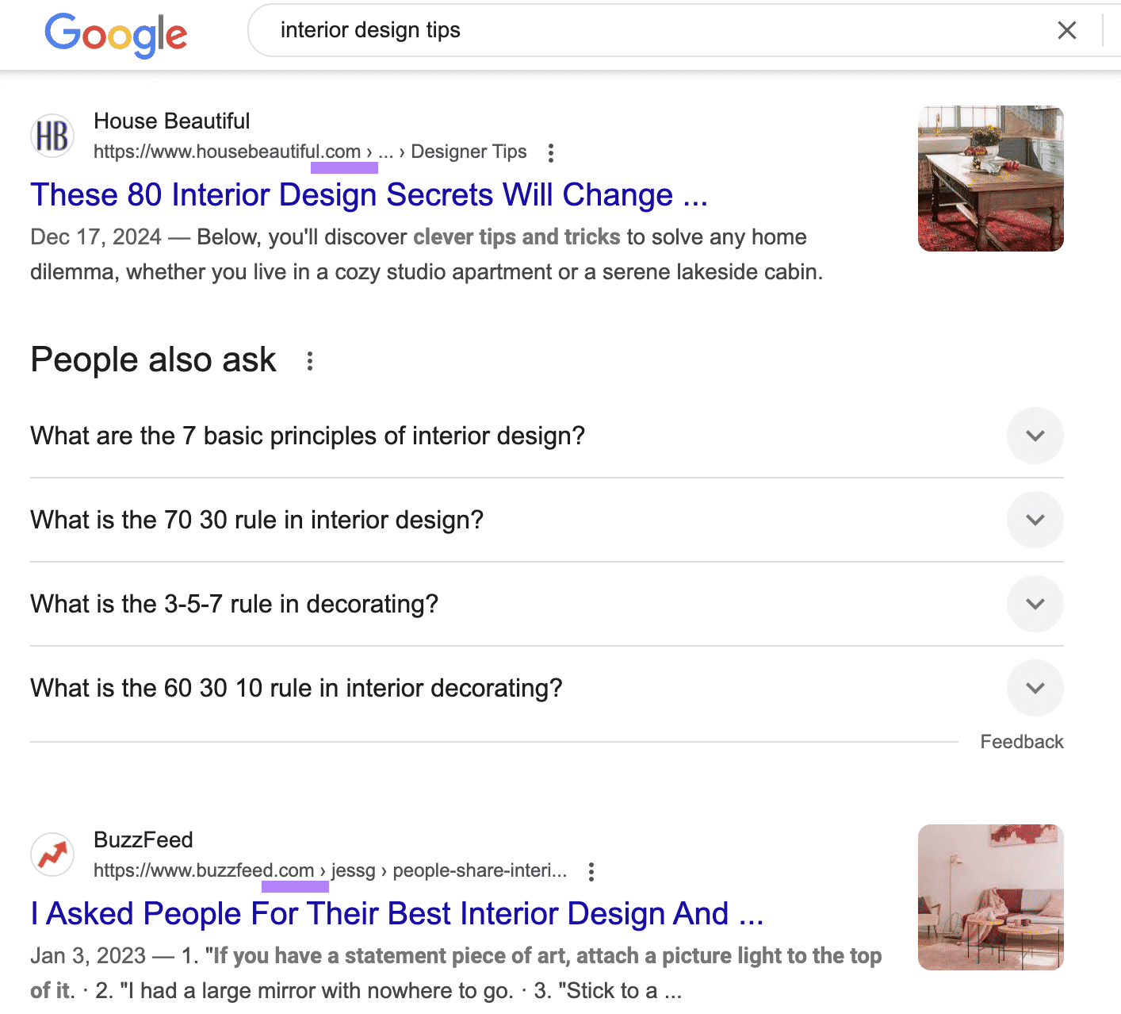Expand the question about 7 basic principles
1121x1014 pixels.
click(1035, 436)
